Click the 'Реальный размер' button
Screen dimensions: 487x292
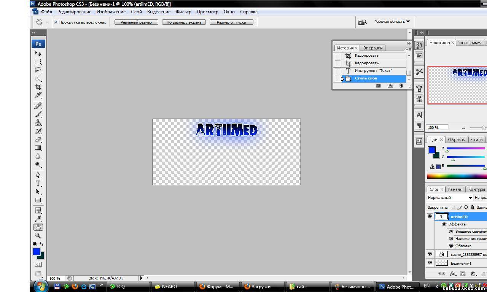(x=136, y=22)
